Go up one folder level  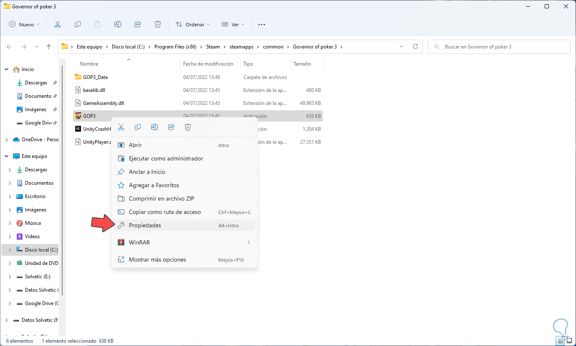tap(48, 47)
